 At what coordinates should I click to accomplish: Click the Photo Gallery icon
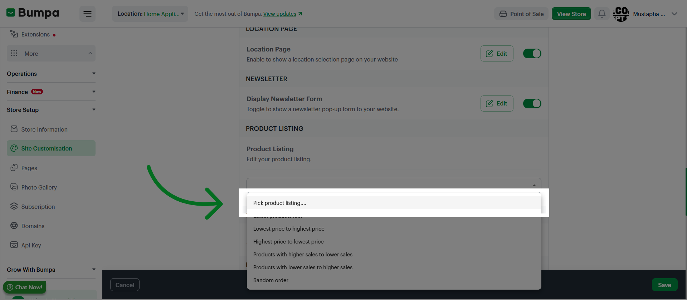pos(14,187)
